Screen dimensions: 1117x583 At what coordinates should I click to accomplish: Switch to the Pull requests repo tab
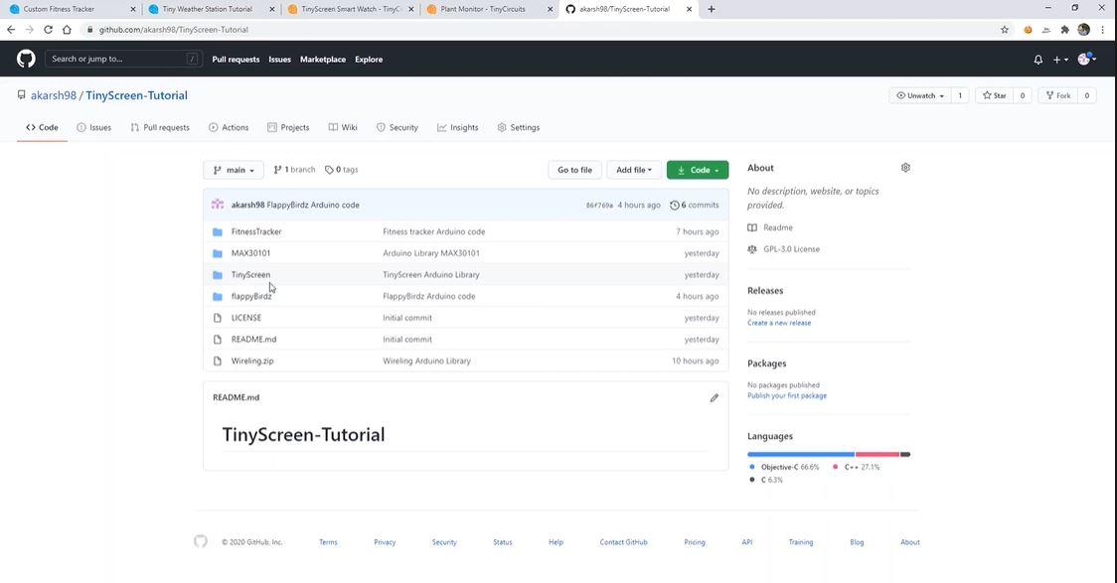coord(160,127)
